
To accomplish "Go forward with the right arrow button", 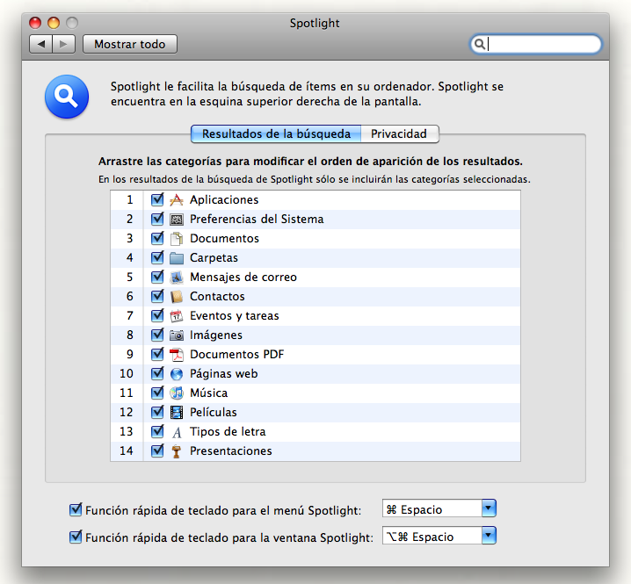I will pos(63,44).
